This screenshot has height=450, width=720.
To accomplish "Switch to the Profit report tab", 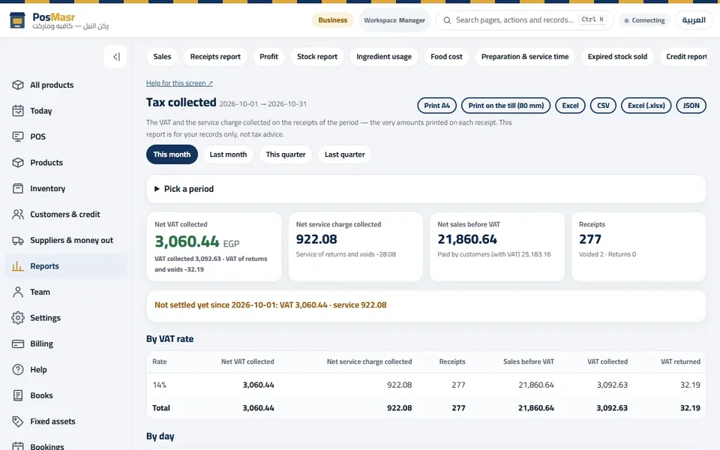I will pyautogui.click(x=268, y=56).
